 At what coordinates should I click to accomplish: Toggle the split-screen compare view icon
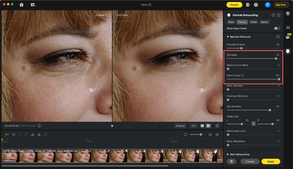click(217, 126)
